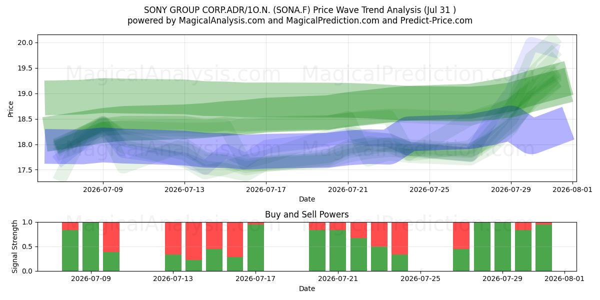Image resolution: width=600 pixels, height=300 pixels.
Task: Click the 19.0 price axis tick
Action: [x=25, y=93]
